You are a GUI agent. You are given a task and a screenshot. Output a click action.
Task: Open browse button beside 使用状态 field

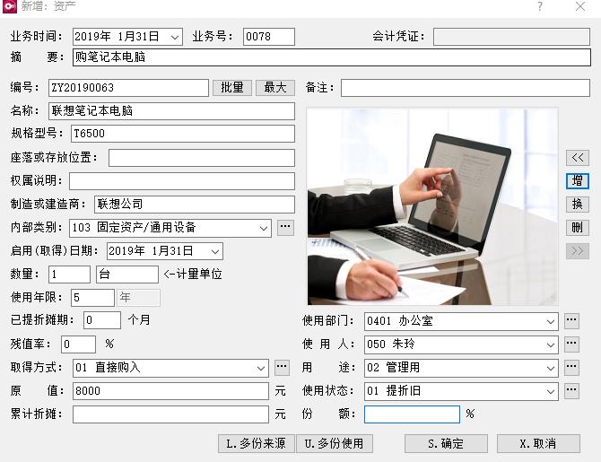click(x=571, y=391)
